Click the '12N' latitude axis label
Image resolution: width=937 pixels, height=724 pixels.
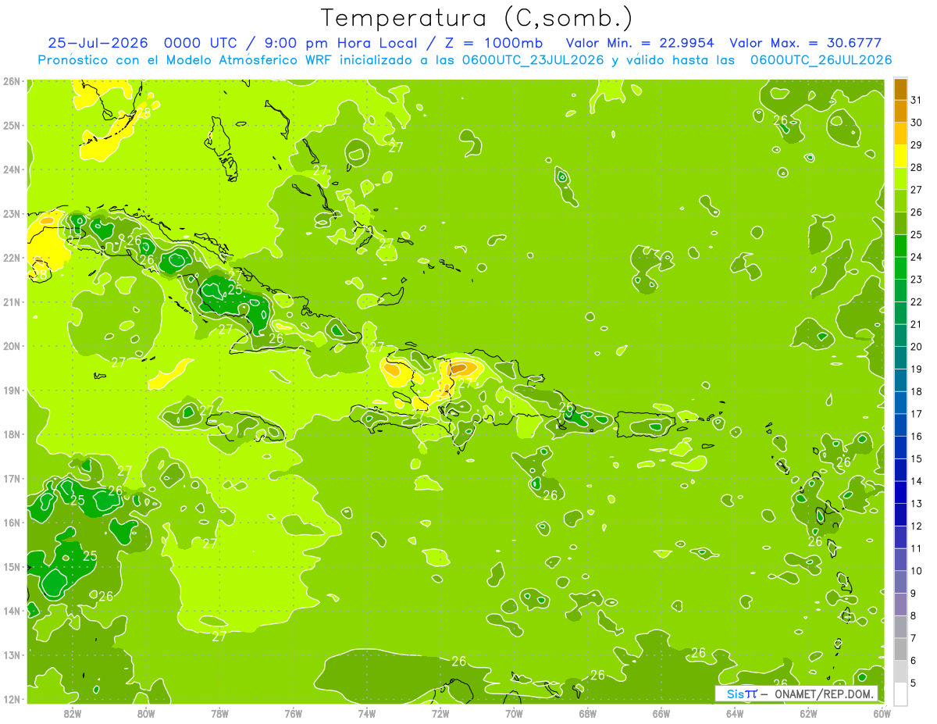pos(11,699)
